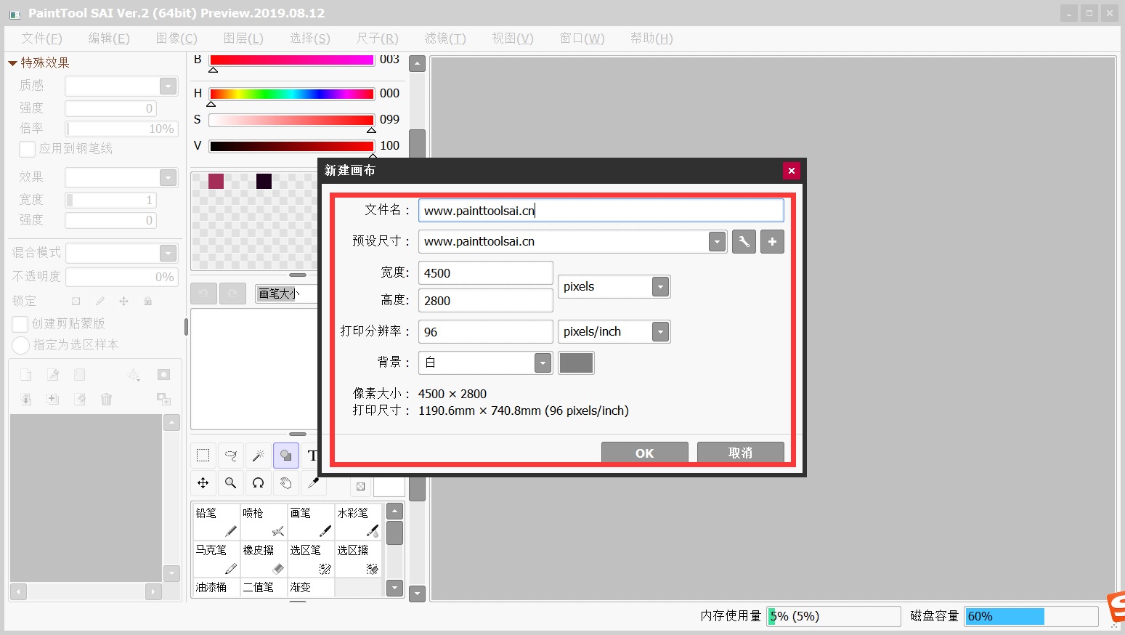Viewport: 1125px width, 635px height.
Task: Select 指定为选区样本 radio option
Action: pyautogui.click(x=20, y=345)
